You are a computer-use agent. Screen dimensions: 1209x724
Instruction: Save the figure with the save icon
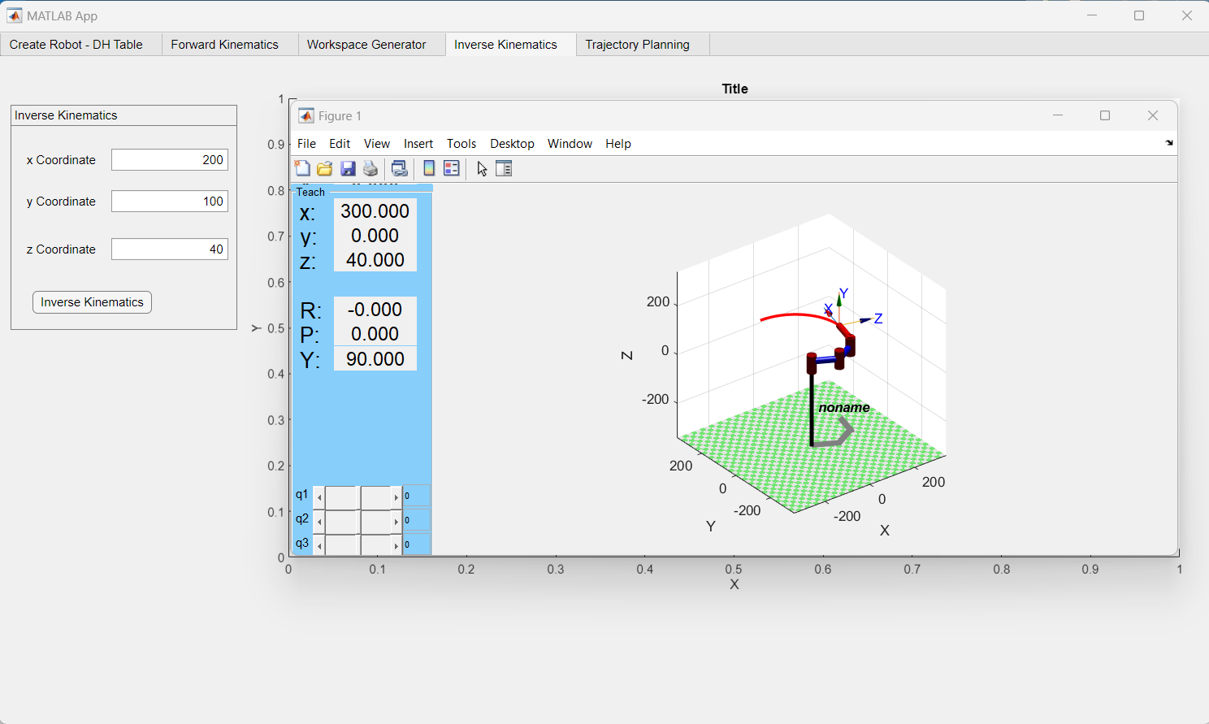pos(348,168)
